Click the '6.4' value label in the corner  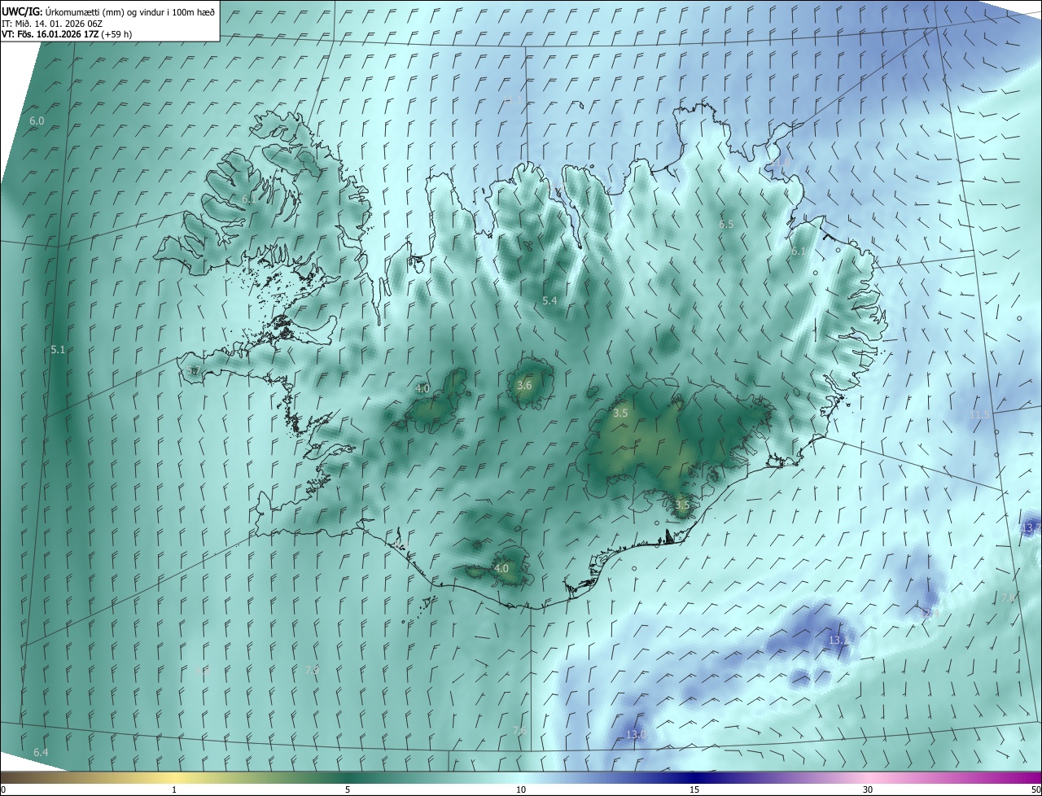click(41, 752)
